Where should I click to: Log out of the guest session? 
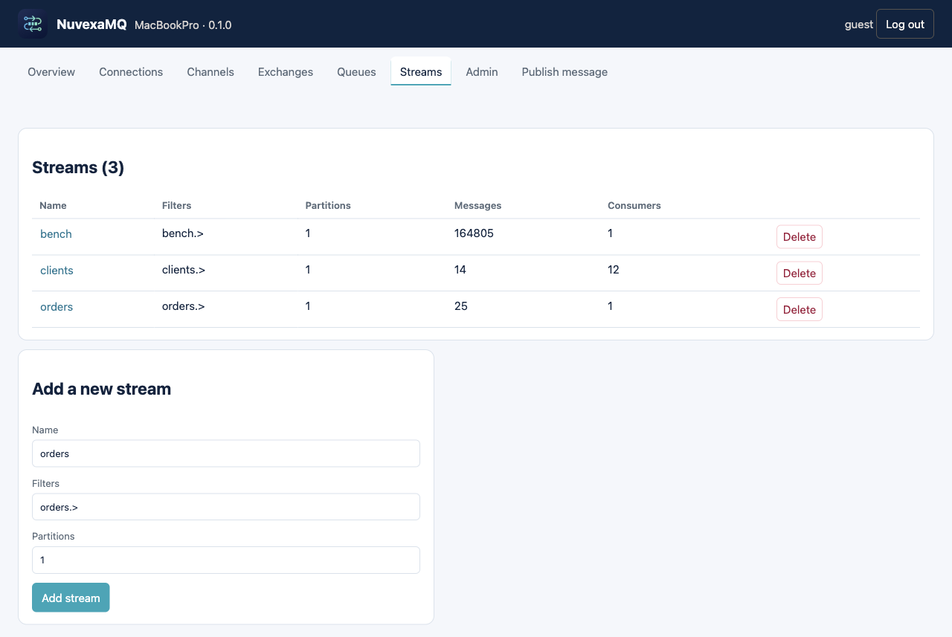905,24
